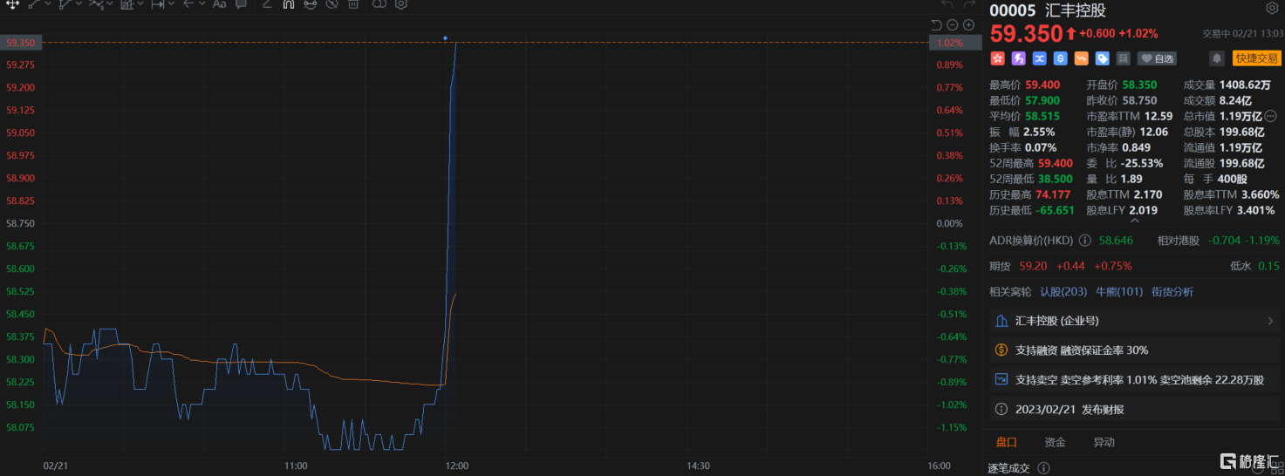
Task: Zoom in chart with plus button
Action: (x=968, y=25)
